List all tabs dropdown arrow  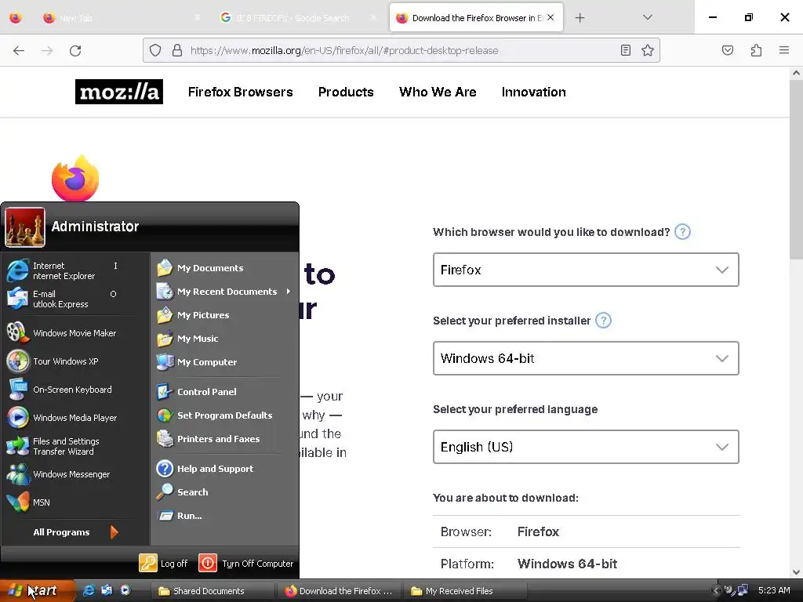point(647,17)
